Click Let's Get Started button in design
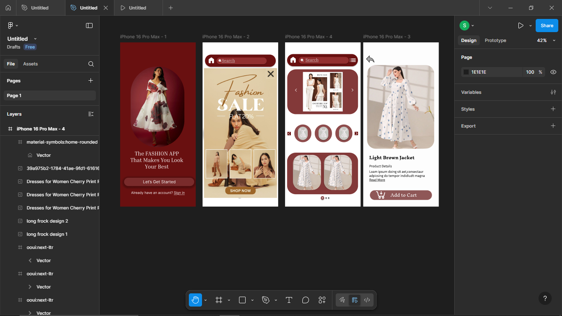Image resolution: width=562 pixels, height=316 pixels. coord(159,182)
